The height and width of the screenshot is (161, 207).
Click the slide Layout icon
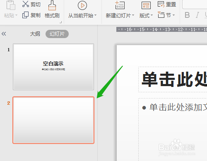(x=146, y=5)
